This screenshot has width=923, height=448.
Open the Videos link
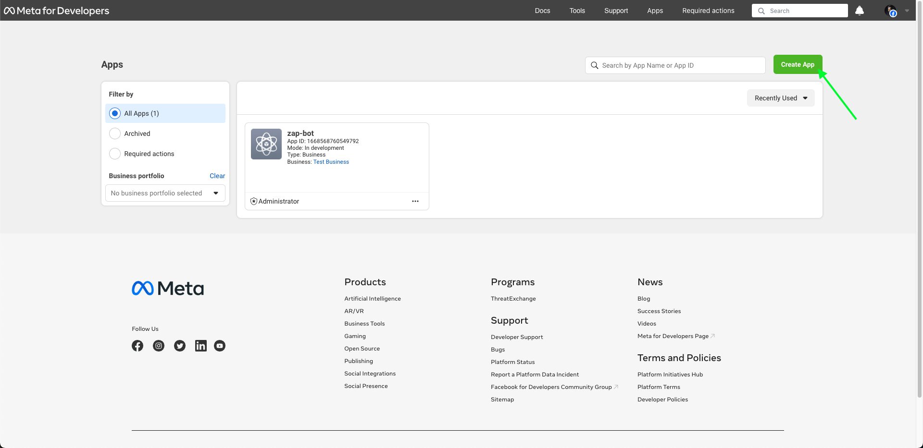coord(647,324)
